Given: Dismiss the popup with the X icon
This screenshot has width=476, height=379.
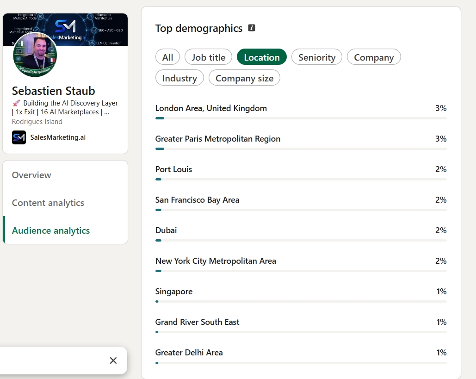Looking at the screenshot, I should click(113, 360).
